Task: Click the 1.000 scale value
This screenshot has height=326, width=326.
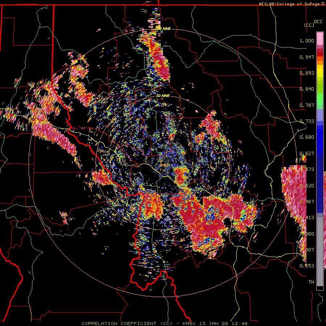Action: pos(307,41)
